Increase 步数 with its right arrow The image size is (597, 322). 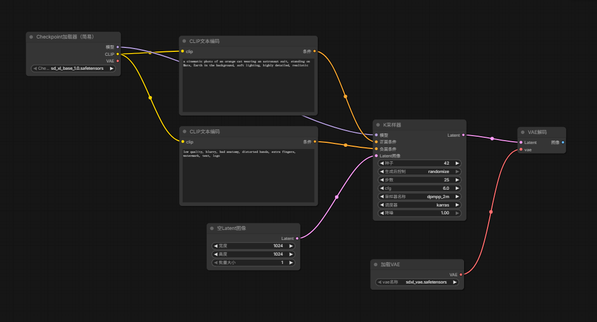457,180
